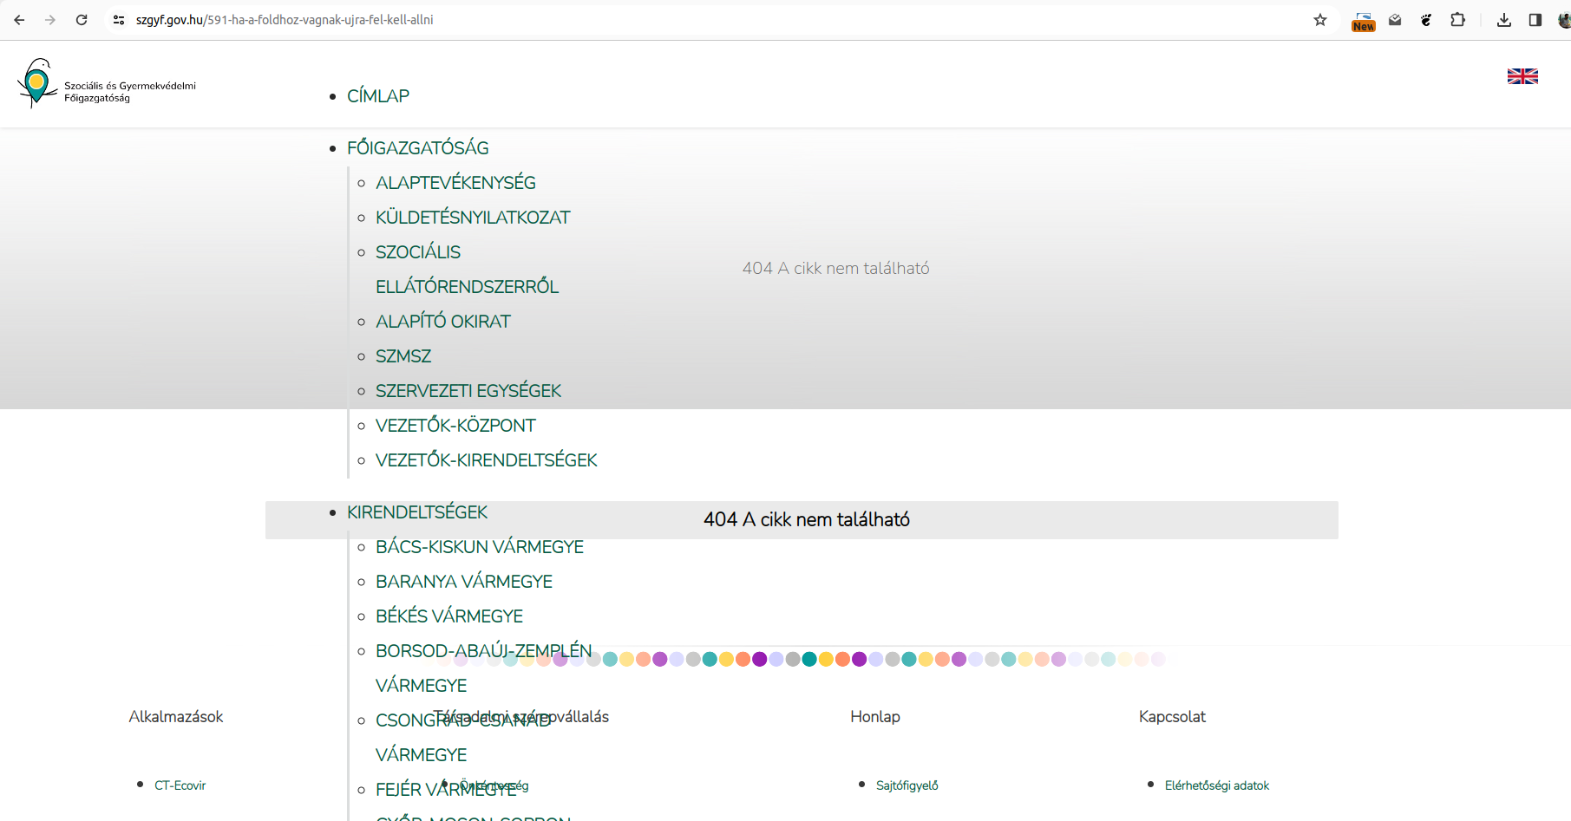Viewport: 1571px width, 821px height.
Task: Bookmark this page with the star icon
Action: pyautogui.click(x=1319, y=20)
